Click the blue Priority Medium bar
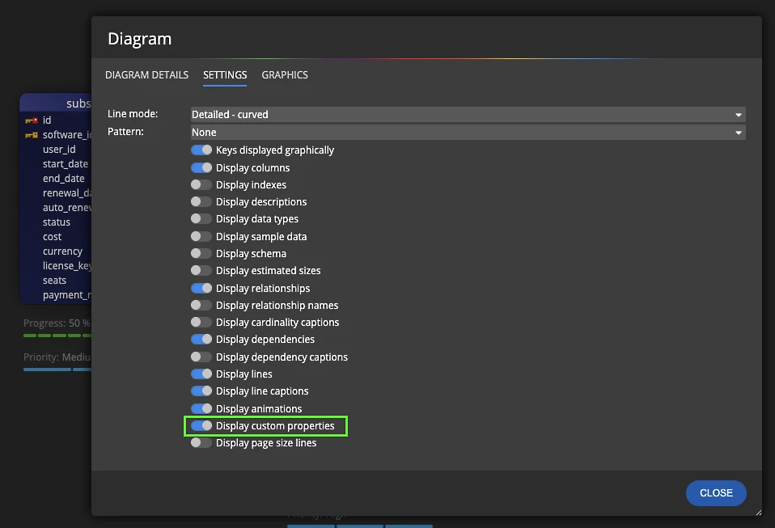 (x=57, y=370)
